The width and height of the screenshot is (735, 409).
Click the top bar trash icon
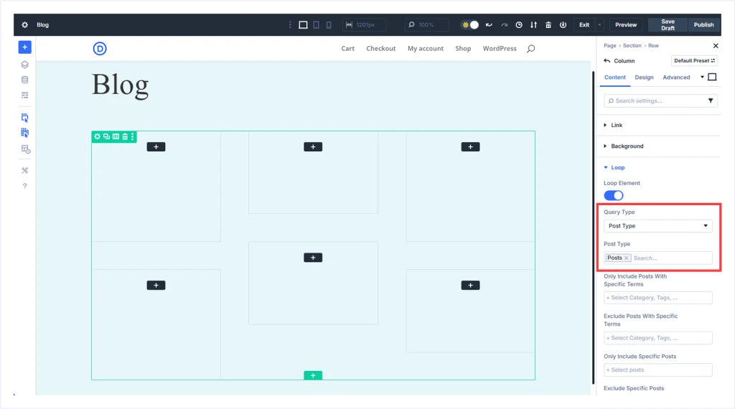pyautogui.click(x=548, y=25)
